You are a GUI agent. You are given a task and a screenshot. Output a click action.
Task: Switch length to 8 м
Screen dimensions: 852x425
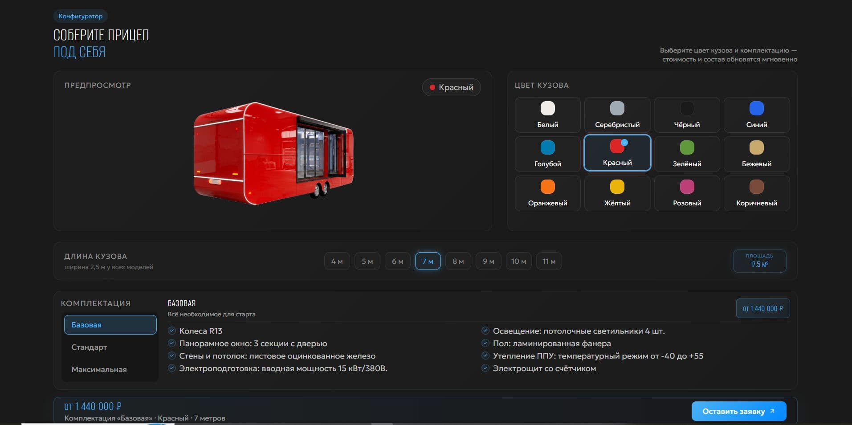pyautogui.click(x=458, y=261)
